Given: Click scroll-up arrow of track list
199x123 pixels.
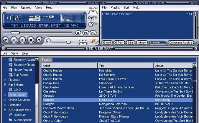Looking at the screenshot, I should [194, 65].
